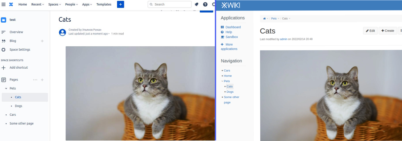The height and width of the screenshot is (141, 402).
Task: Open Pages more options ellipsis
Action: coord(35,80)
